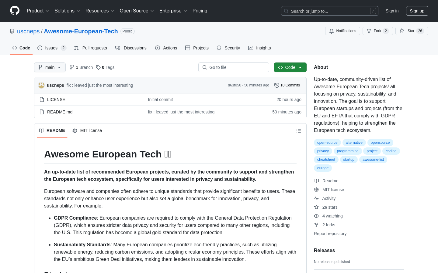Focus the Search or jump to field
This screenshot has height=273, width=438.
coord(330,11)
